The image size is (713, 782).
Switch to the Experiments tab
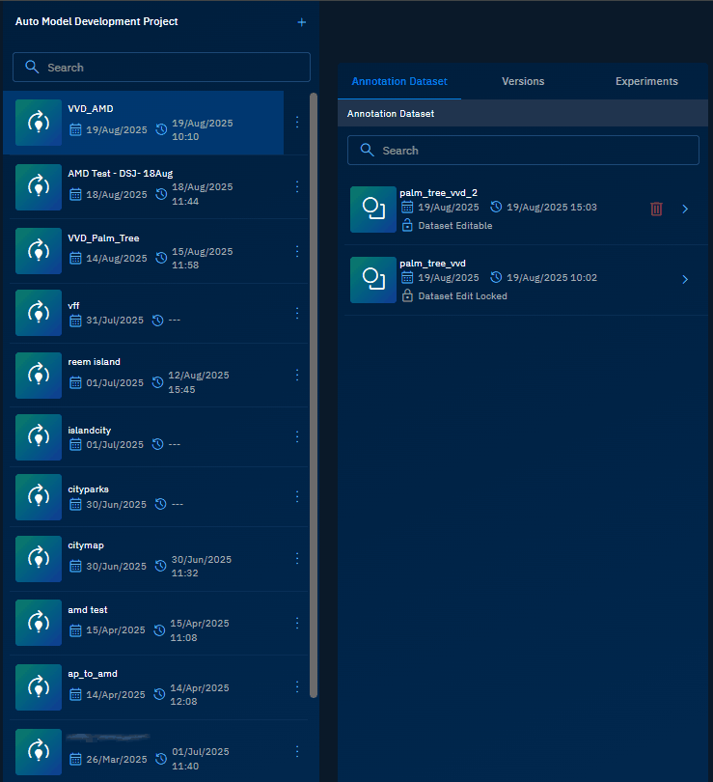646,82
